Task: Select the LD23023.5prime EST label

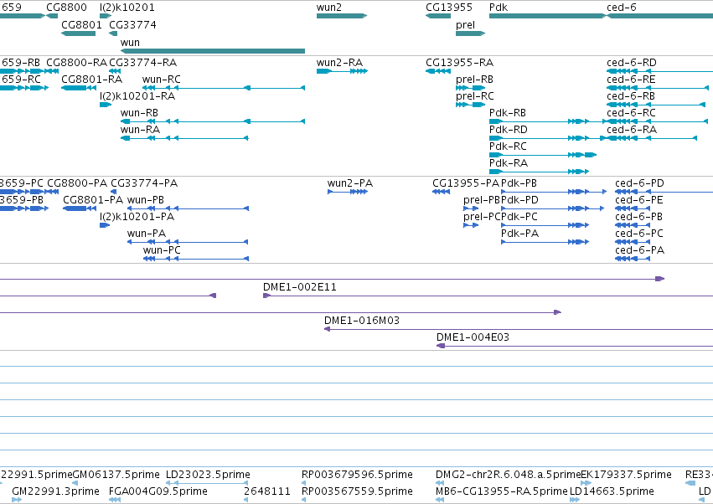Action: click(x=208, y=475)
